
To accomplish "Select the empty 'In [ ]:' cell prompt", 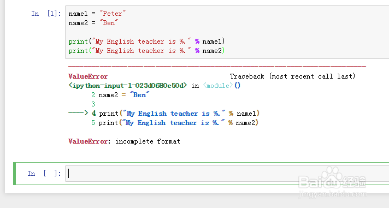I will [x=44, y=173].
